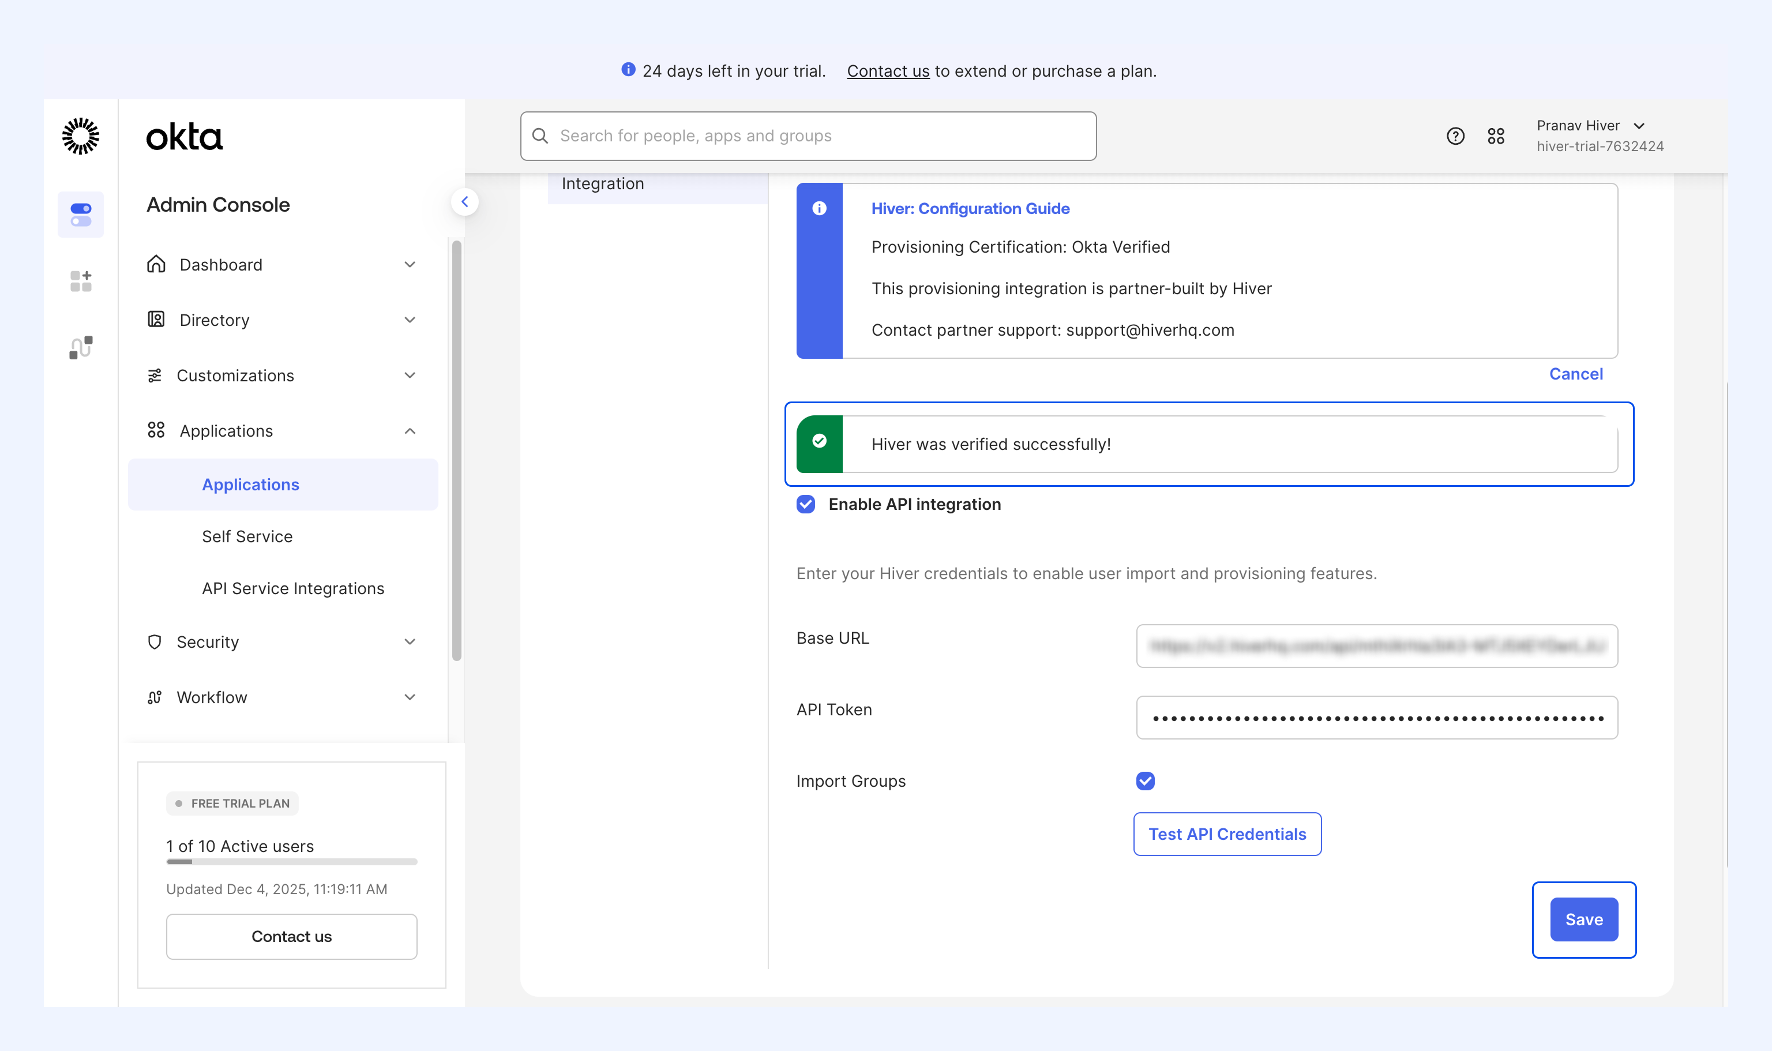Screen dimensions: 1772x1051
Task: Collapse the sidebar with the arrow button
Action: tap(464, 202)
